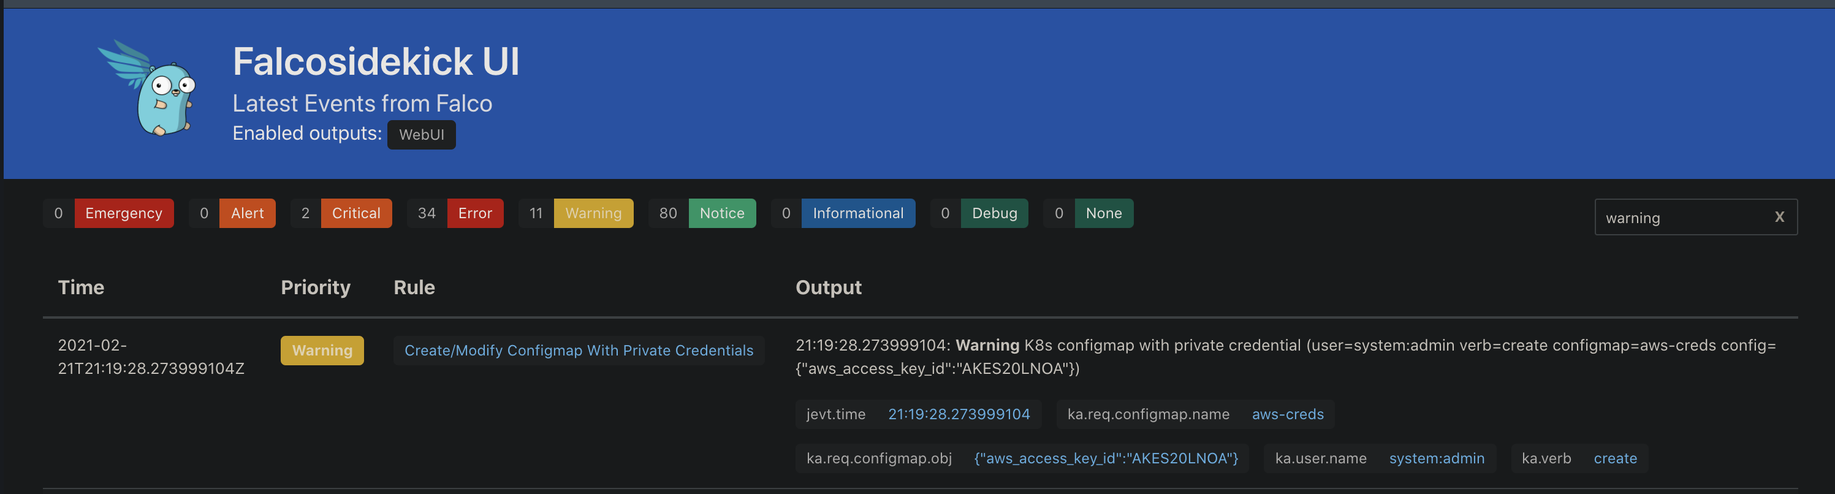Click the ka.req.configmap.name field label
The width and height of the screenshot is (1835, 494).
[1149, 414]
